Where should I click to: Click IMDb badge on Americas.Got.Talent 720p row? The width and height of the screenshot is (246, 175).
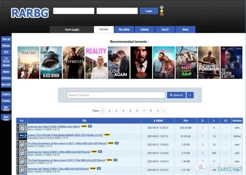pyautogui.click(x=93, y=168)
